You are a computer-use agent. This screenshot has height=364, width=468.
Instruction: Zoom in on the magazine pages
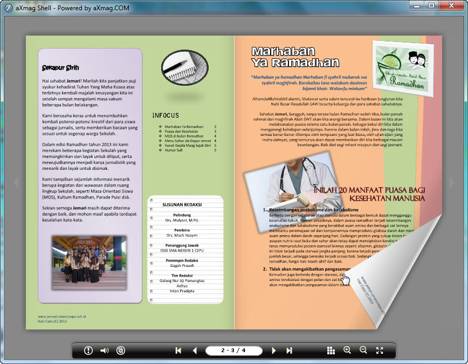pos(348,350)
